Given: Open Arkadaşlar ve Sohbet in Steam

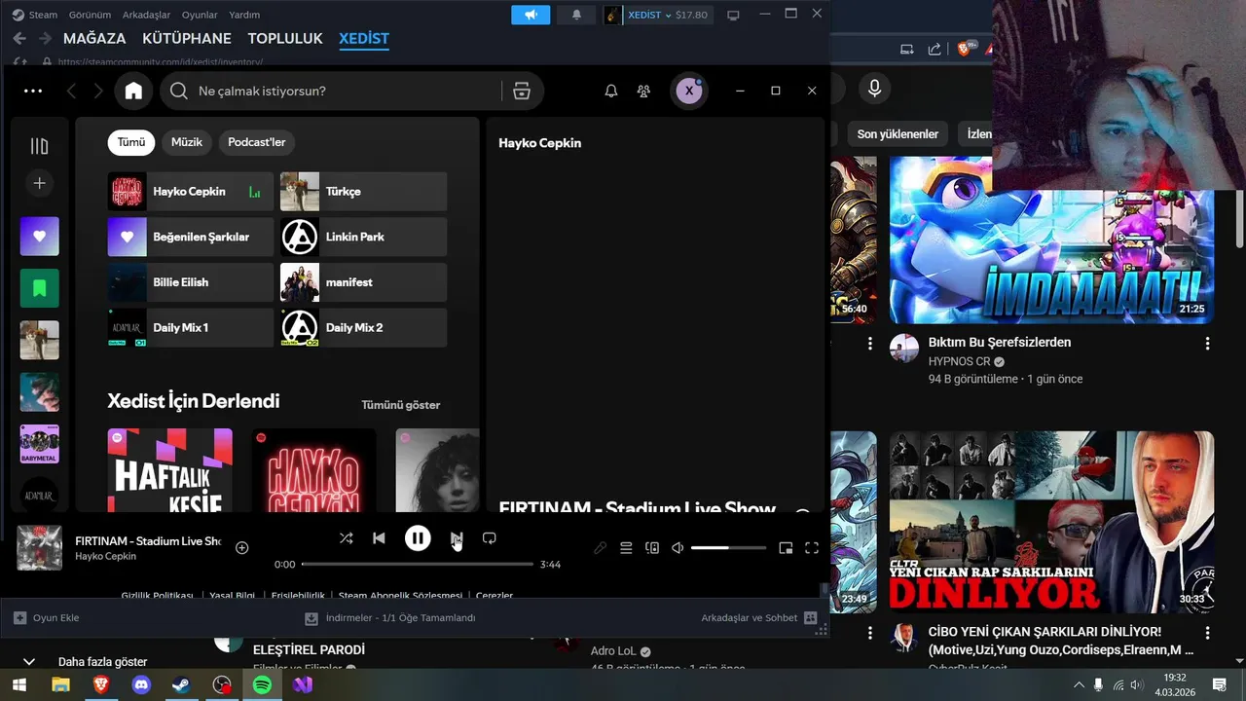Looking at the screenshot, I should tap(759, 617).
